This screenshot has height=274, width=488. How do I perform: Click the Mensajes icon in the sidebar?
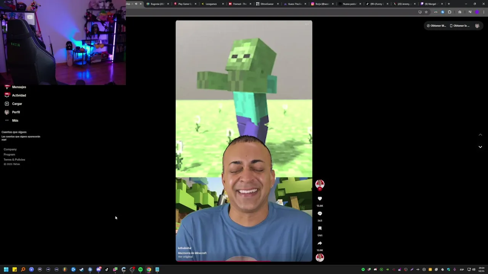[x=7, y=87]
